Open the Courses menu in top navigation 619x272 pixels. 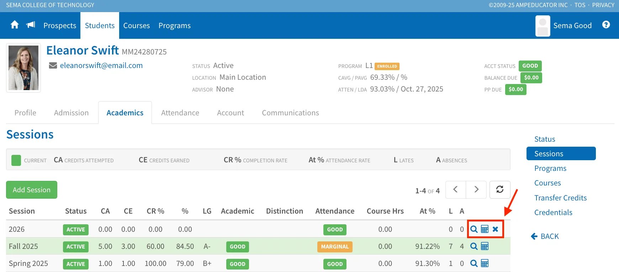click(137, 26)
